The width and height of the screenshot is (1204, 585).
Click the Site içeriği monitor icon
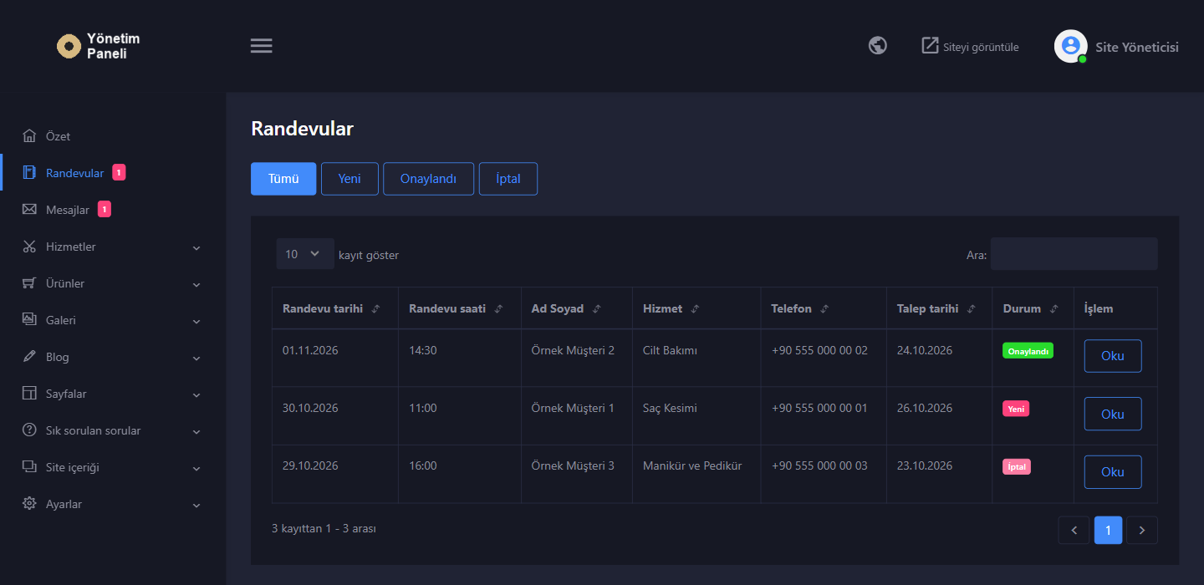30,467
